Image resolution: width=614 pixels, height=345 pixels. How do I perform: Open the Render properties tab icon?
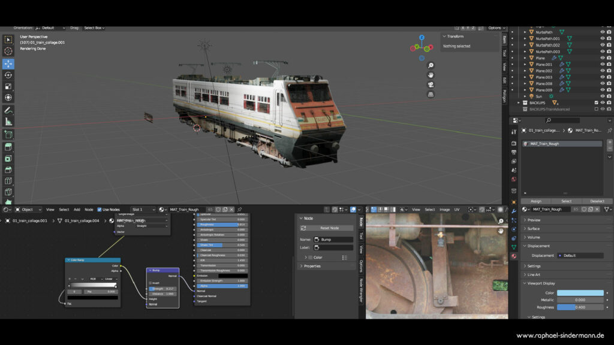pos(514,143)
